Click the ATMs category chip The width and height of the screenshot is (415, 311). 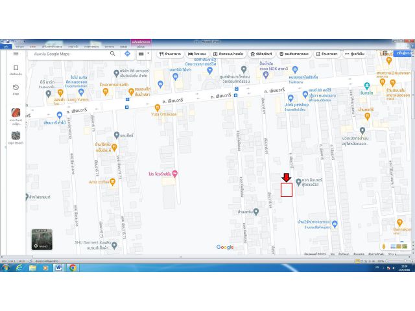point(355,54)
